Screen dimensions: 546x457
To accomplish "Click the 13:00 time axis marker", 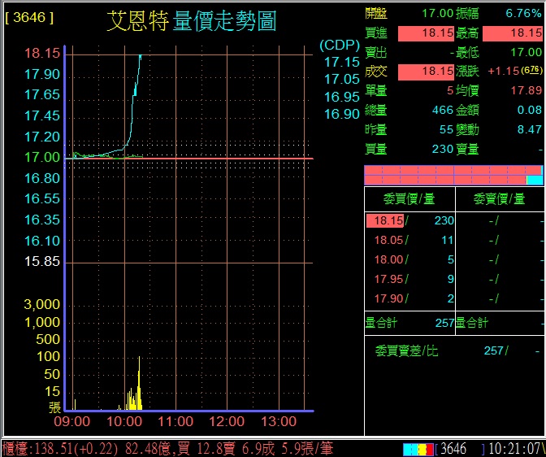I will point(279,421).
